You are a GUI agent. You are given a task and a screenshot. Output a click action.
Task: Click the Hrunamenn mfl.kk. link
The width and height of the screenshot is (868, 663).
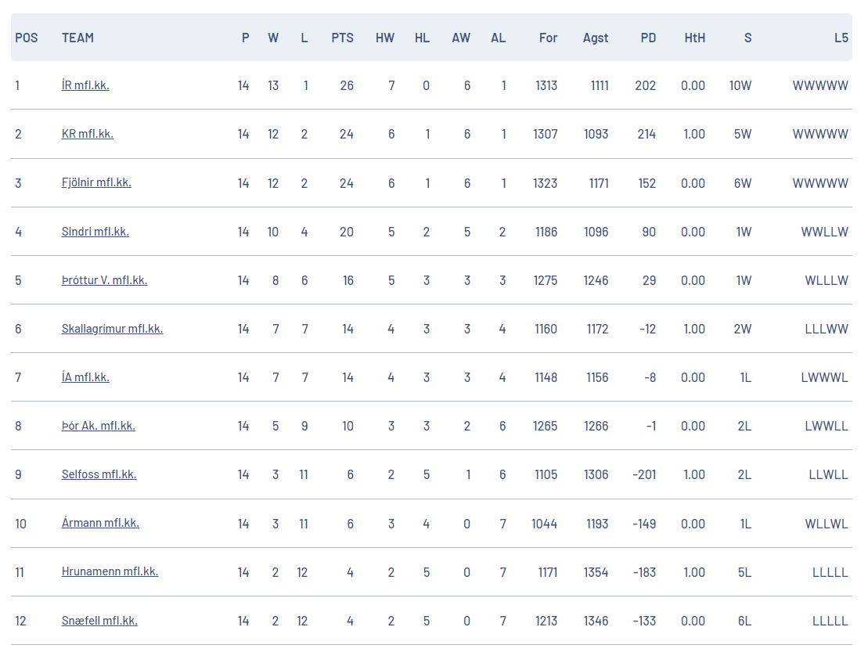click(110, 571)
